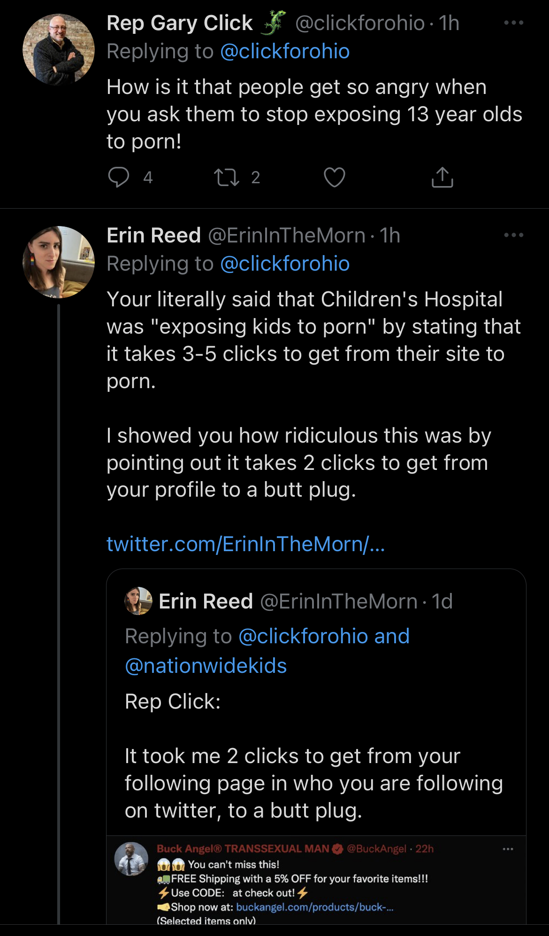Reply to Rep Gary Click's tweet
Image resolution: width=549 pixels, height=936 pixels.
(x=119, y=177)
